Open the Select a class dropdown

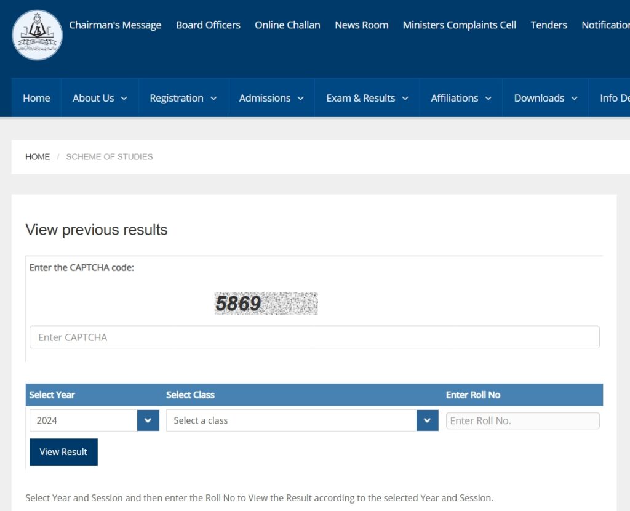point(302,420)
